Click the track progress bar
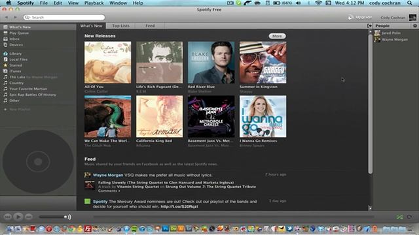Screen dimensions: 419x235 [x=234, y=217]
